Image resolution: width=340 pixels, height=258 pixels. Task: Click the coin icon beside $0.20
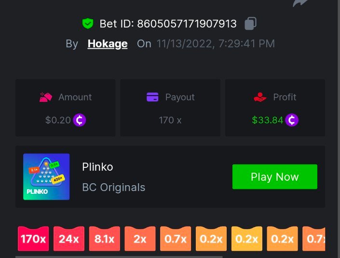[80, 120]
